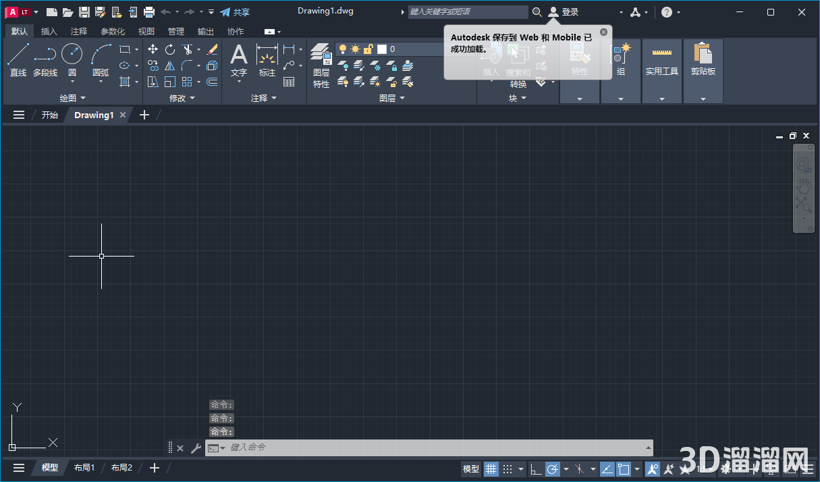Image resolution: width=820 pixels, height=482 pixels.
Task: Close the Drawing1 file tab
Action: [123, 115]
